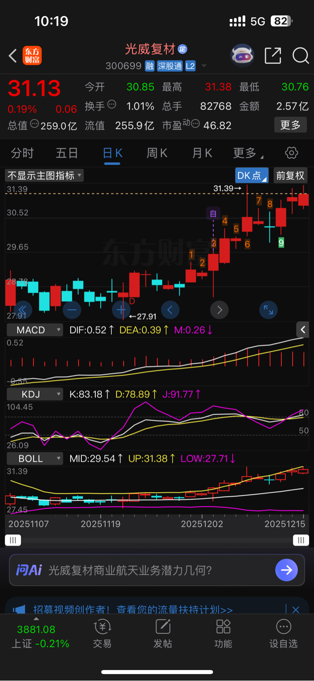
Task: Tap K:83.18 KDJ value
Action: 90,394
